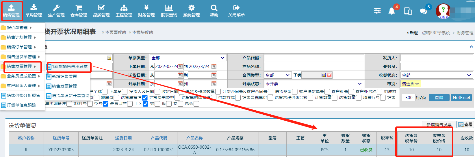Click the 查询 button
The height and width of the screenshot is (157, 475).
point(439,98)
